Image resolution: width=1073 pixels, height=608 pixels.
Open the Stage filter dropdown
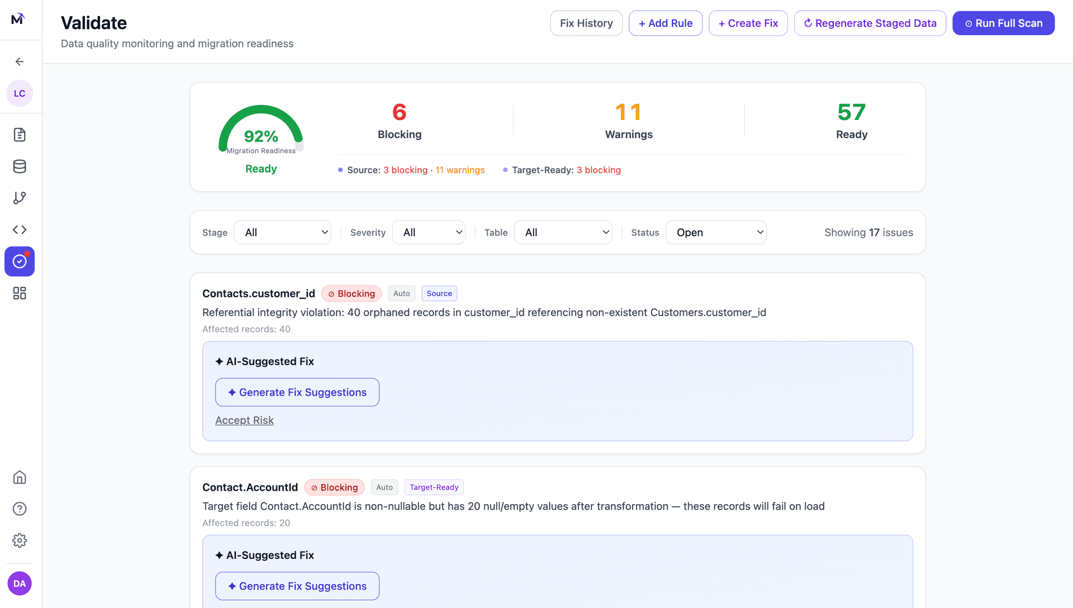click(282, 232)
